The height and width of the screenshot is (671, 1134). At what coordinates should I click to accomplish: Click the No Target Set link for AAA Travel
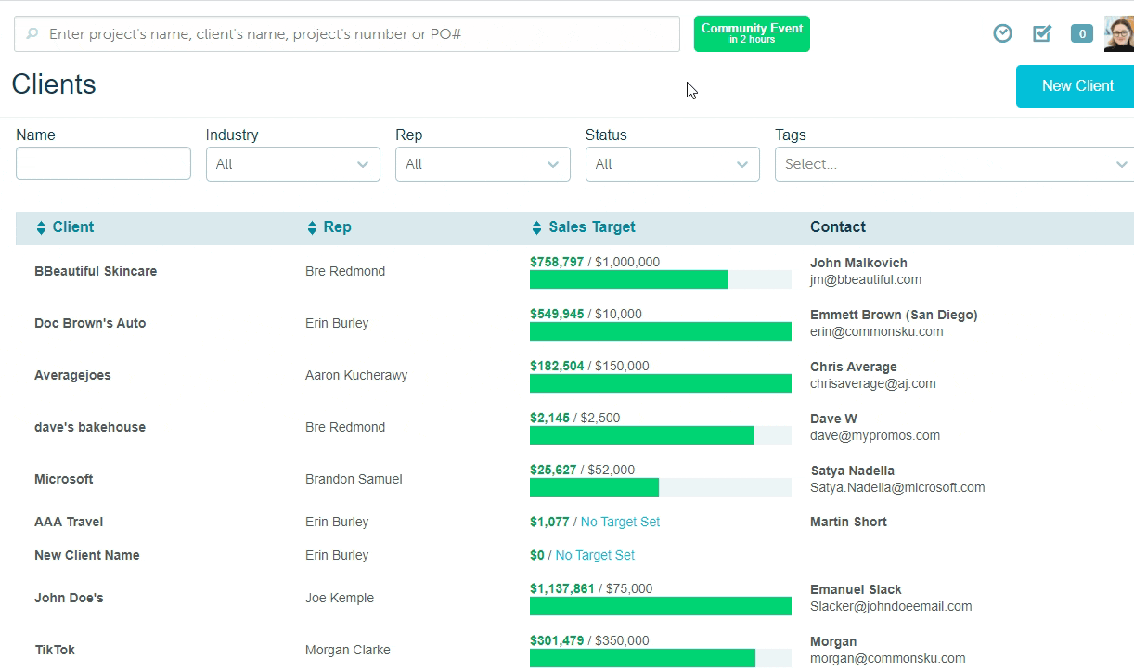620,522
